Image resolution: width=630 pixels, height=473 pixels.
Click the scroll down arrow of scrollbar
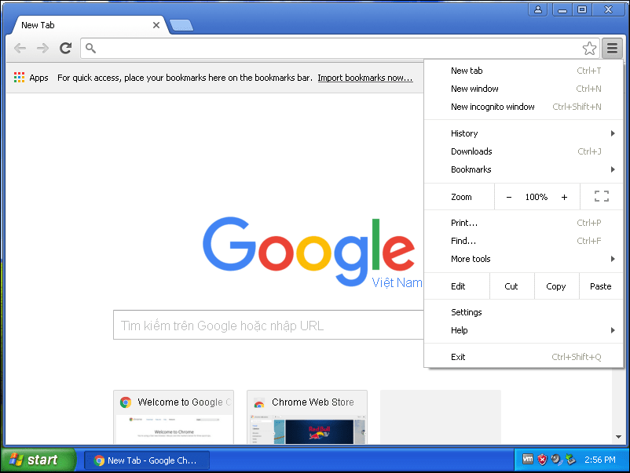point(618,437)
